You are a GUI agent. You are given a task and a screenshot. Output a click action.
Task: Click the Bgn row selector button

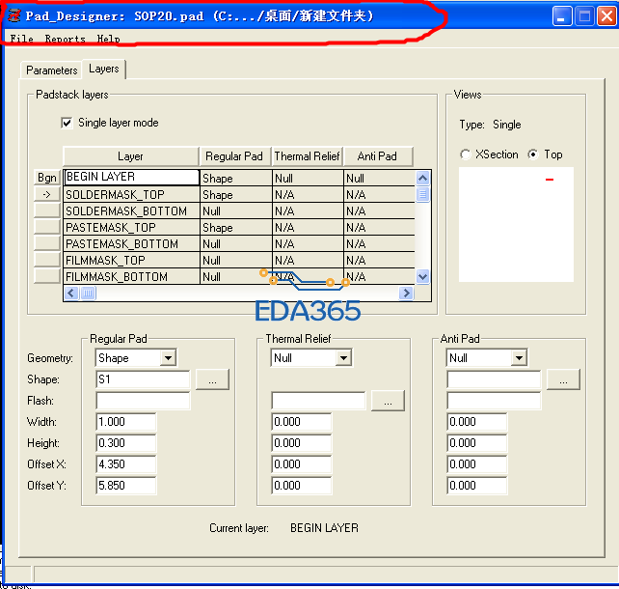(47, 178)
